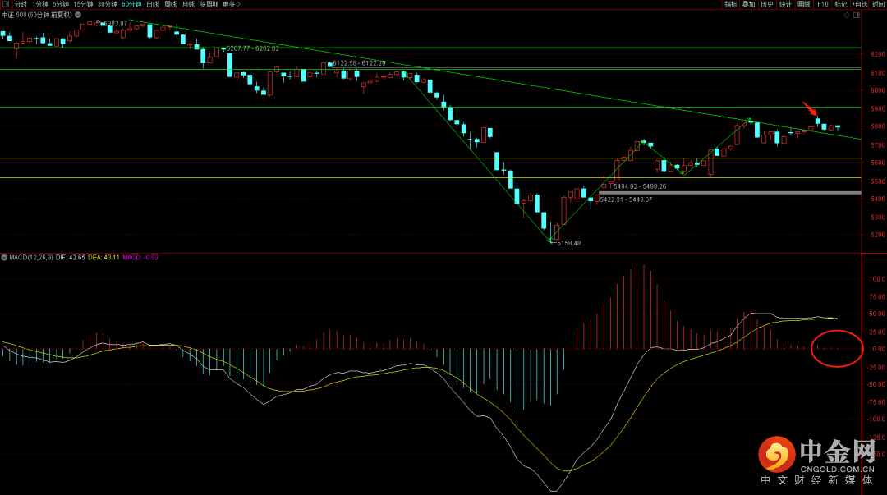This screenshot has width=887, height=495.
Task: Expand the MACD indicator dropdown arrow
Action: coord(4,258)
